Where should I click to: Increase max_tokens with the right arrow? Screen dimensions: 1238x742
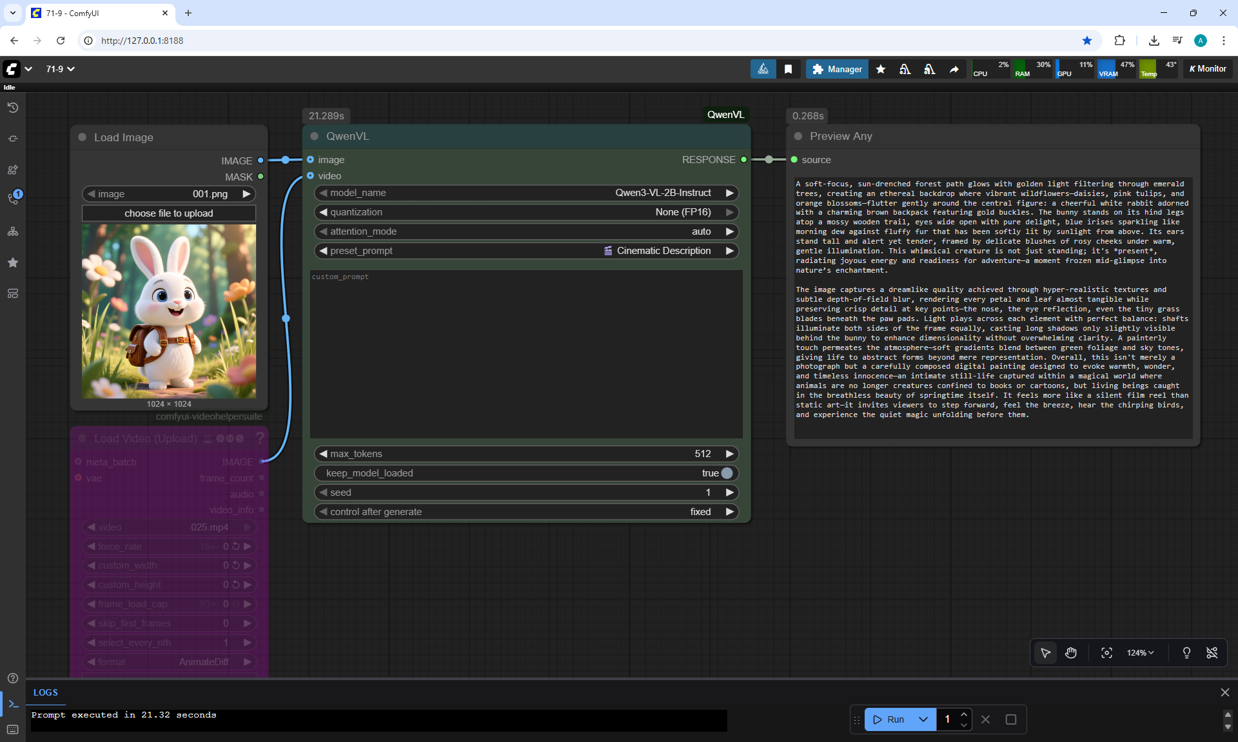(x=729, y=454)
